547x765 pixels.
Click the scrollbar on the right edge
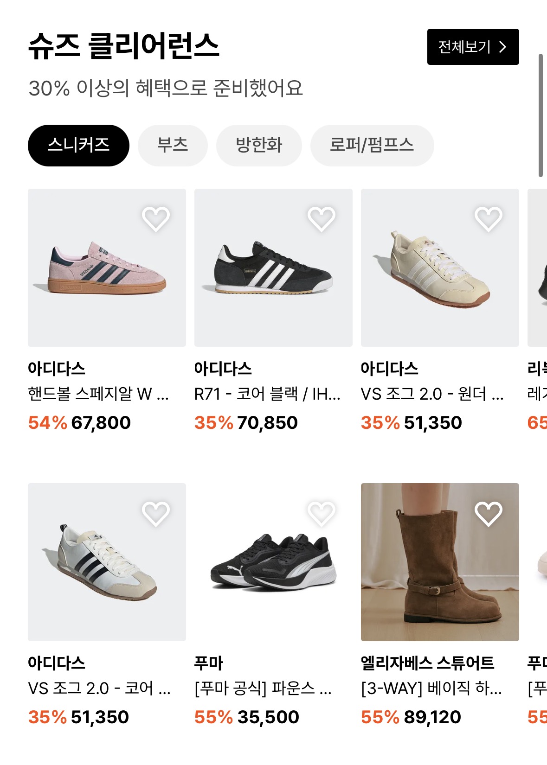pos(541,111)
